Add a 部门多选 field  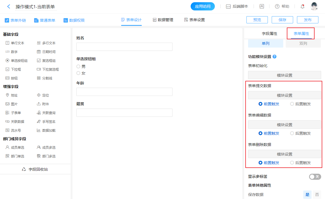click(46, 156)
